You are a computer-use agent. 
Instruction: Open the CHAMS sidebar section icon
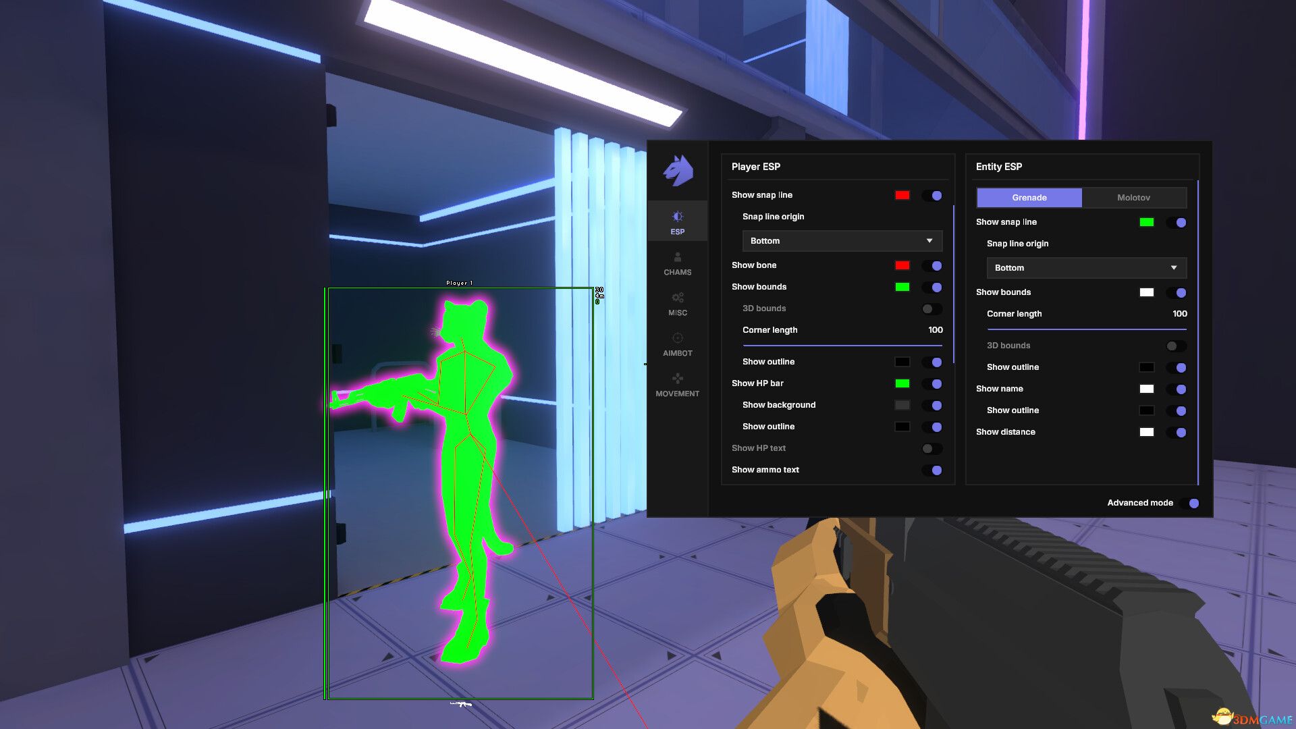pyautogui.click(x=678, y=257)
